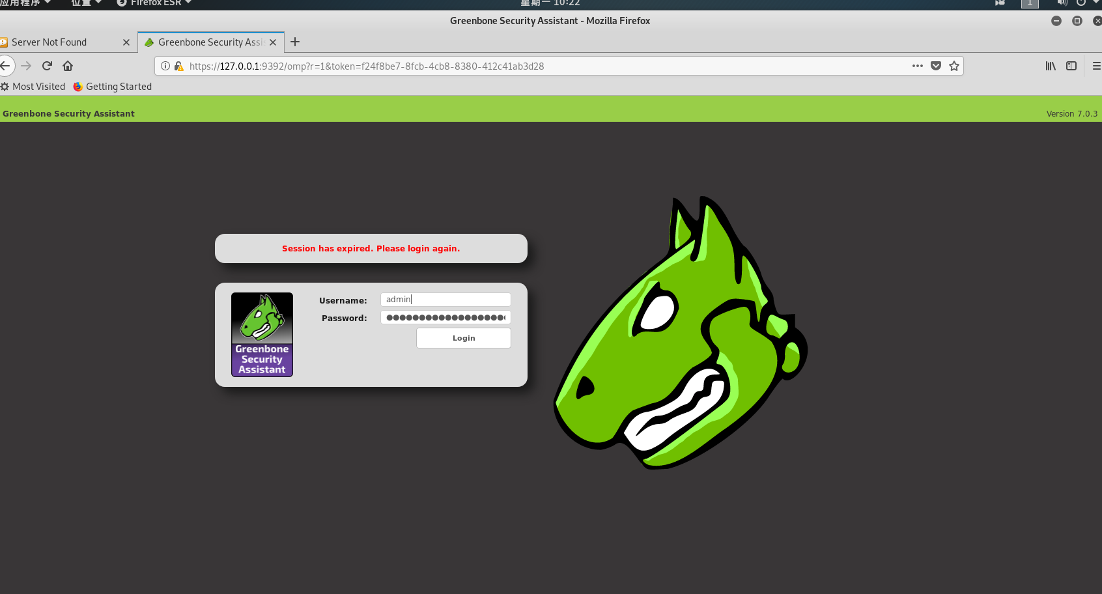
Task: Open the Most Visited bookmarks folder
Action: [33, 87]
